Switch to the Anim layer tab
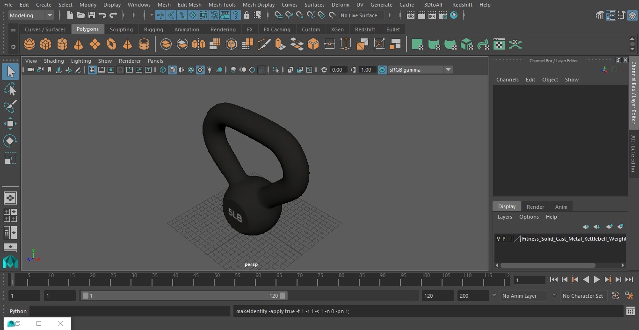 pos(561,207)
